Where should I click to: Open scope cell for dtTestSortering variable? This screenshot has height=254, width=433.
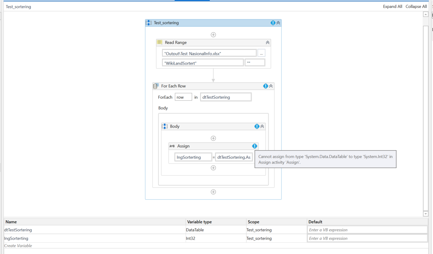277,230
